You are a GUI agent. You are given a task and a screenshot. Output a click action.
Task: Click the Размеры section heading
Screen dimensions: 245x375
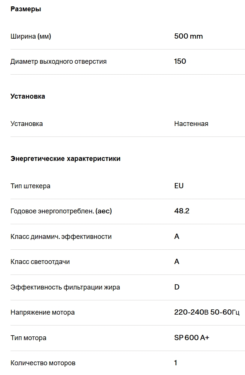(x=25, y=9)
